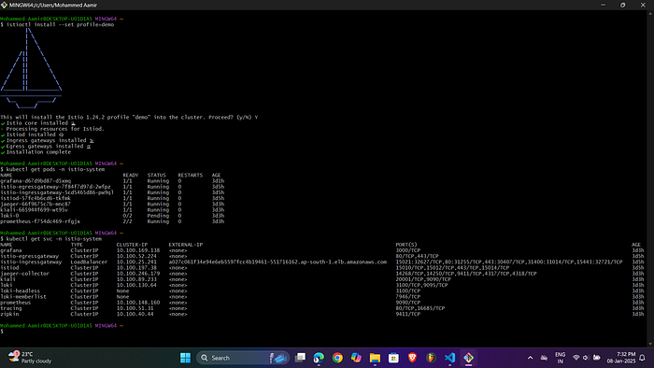The image size is (654, 368).
Task: Click the jaeger-collector service name
Action: (x=24, y=274)
